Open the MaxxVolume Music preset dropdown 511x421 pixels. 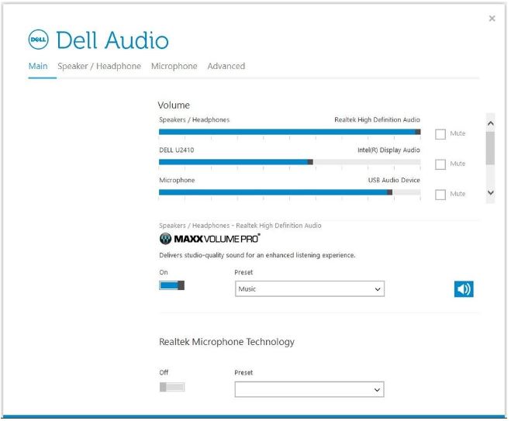click(x=309, y=289)
